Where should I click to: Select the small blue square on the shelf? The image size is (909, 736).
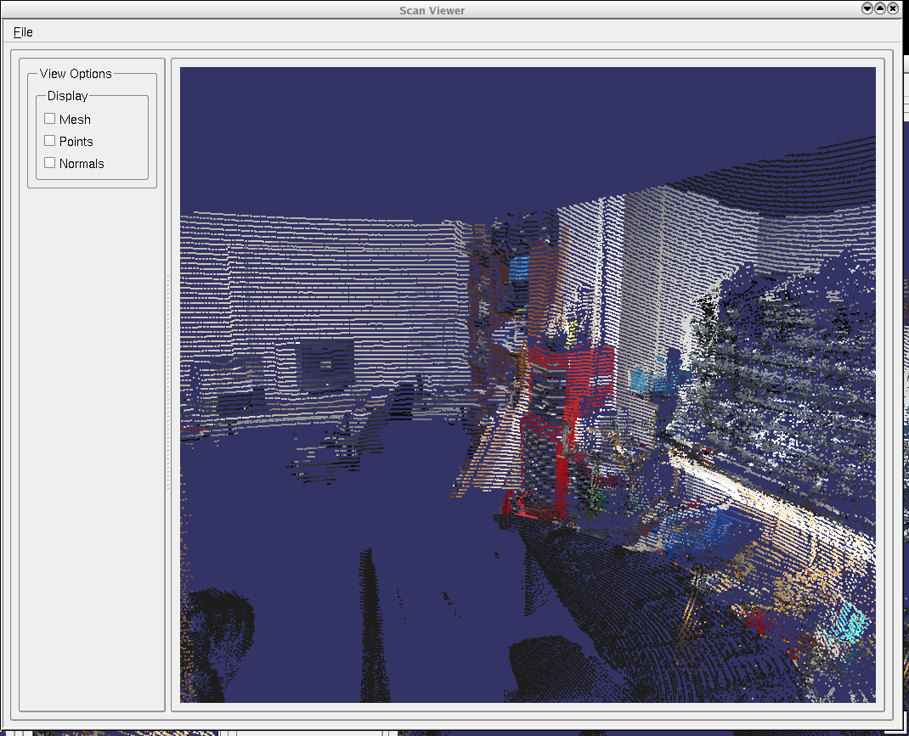[x=519, y=268]
